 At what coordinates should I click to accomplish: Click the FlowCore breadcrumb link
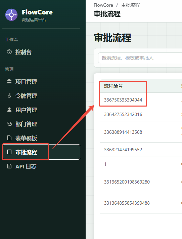click(x=103, y=5)
